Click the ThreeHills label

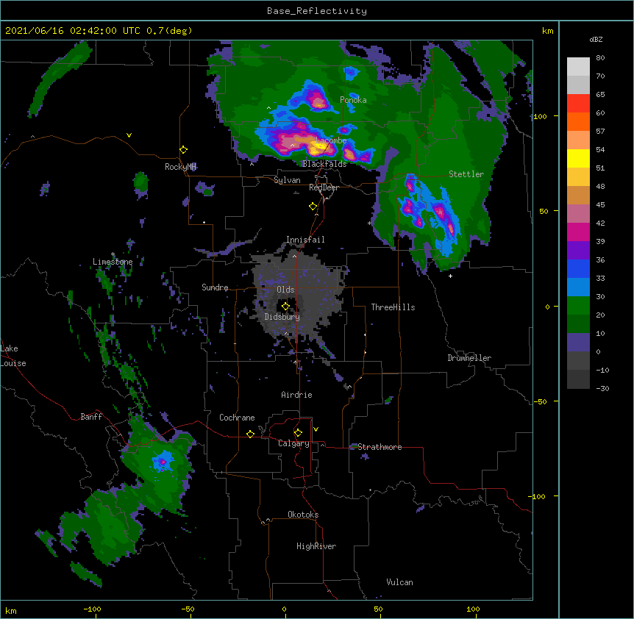pos(393,307)
